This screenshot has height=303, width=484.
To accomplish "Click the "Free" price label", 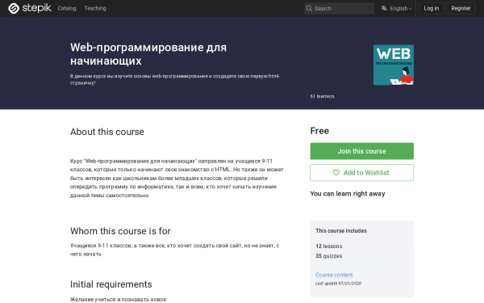I will click(x=319, y=131).
